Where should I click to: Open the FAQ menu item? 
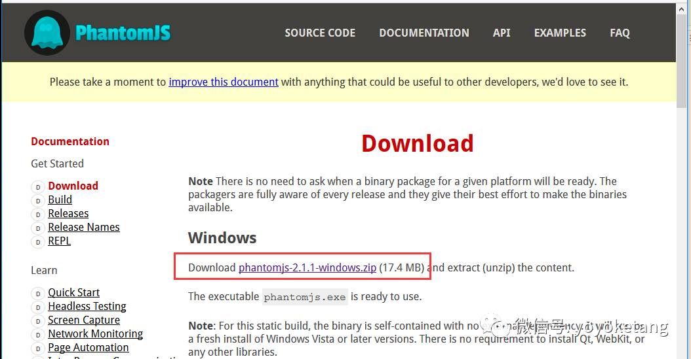(x=620, y=33)
